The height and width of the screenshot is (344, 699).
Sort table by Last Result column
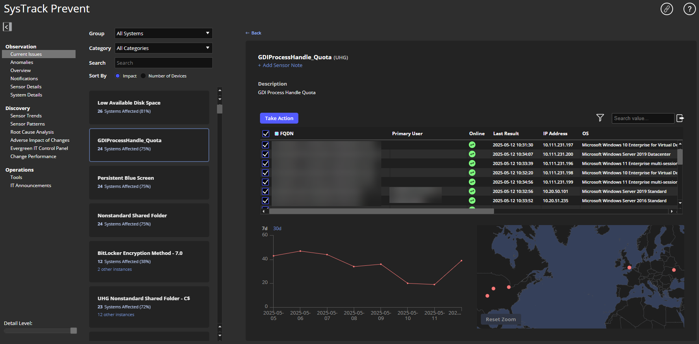point(506,134)
